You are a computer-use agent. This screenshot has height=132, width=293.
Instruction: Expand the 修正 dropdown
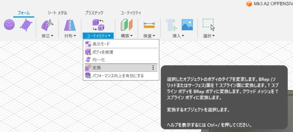pyautogui.click(x=47, y=36)
